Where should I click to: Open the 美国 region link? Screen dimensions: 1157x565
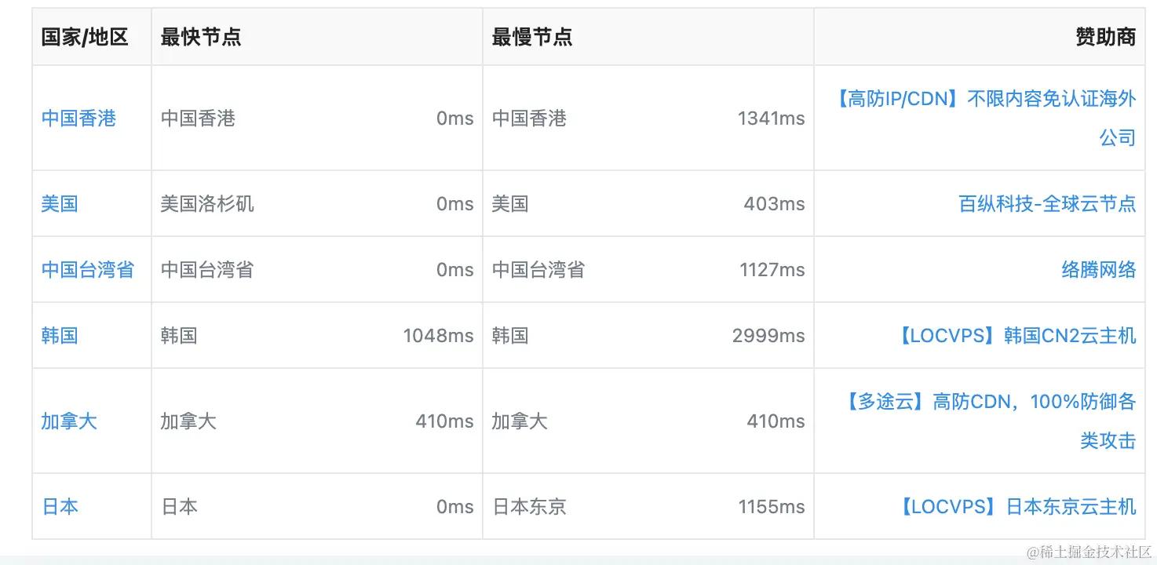click(x=60, y=204)
